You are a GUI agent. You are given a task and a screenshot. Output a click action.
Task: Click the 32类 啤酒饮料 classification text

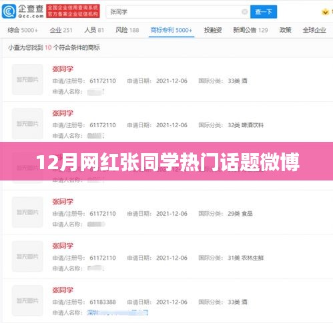coord(246,125)
